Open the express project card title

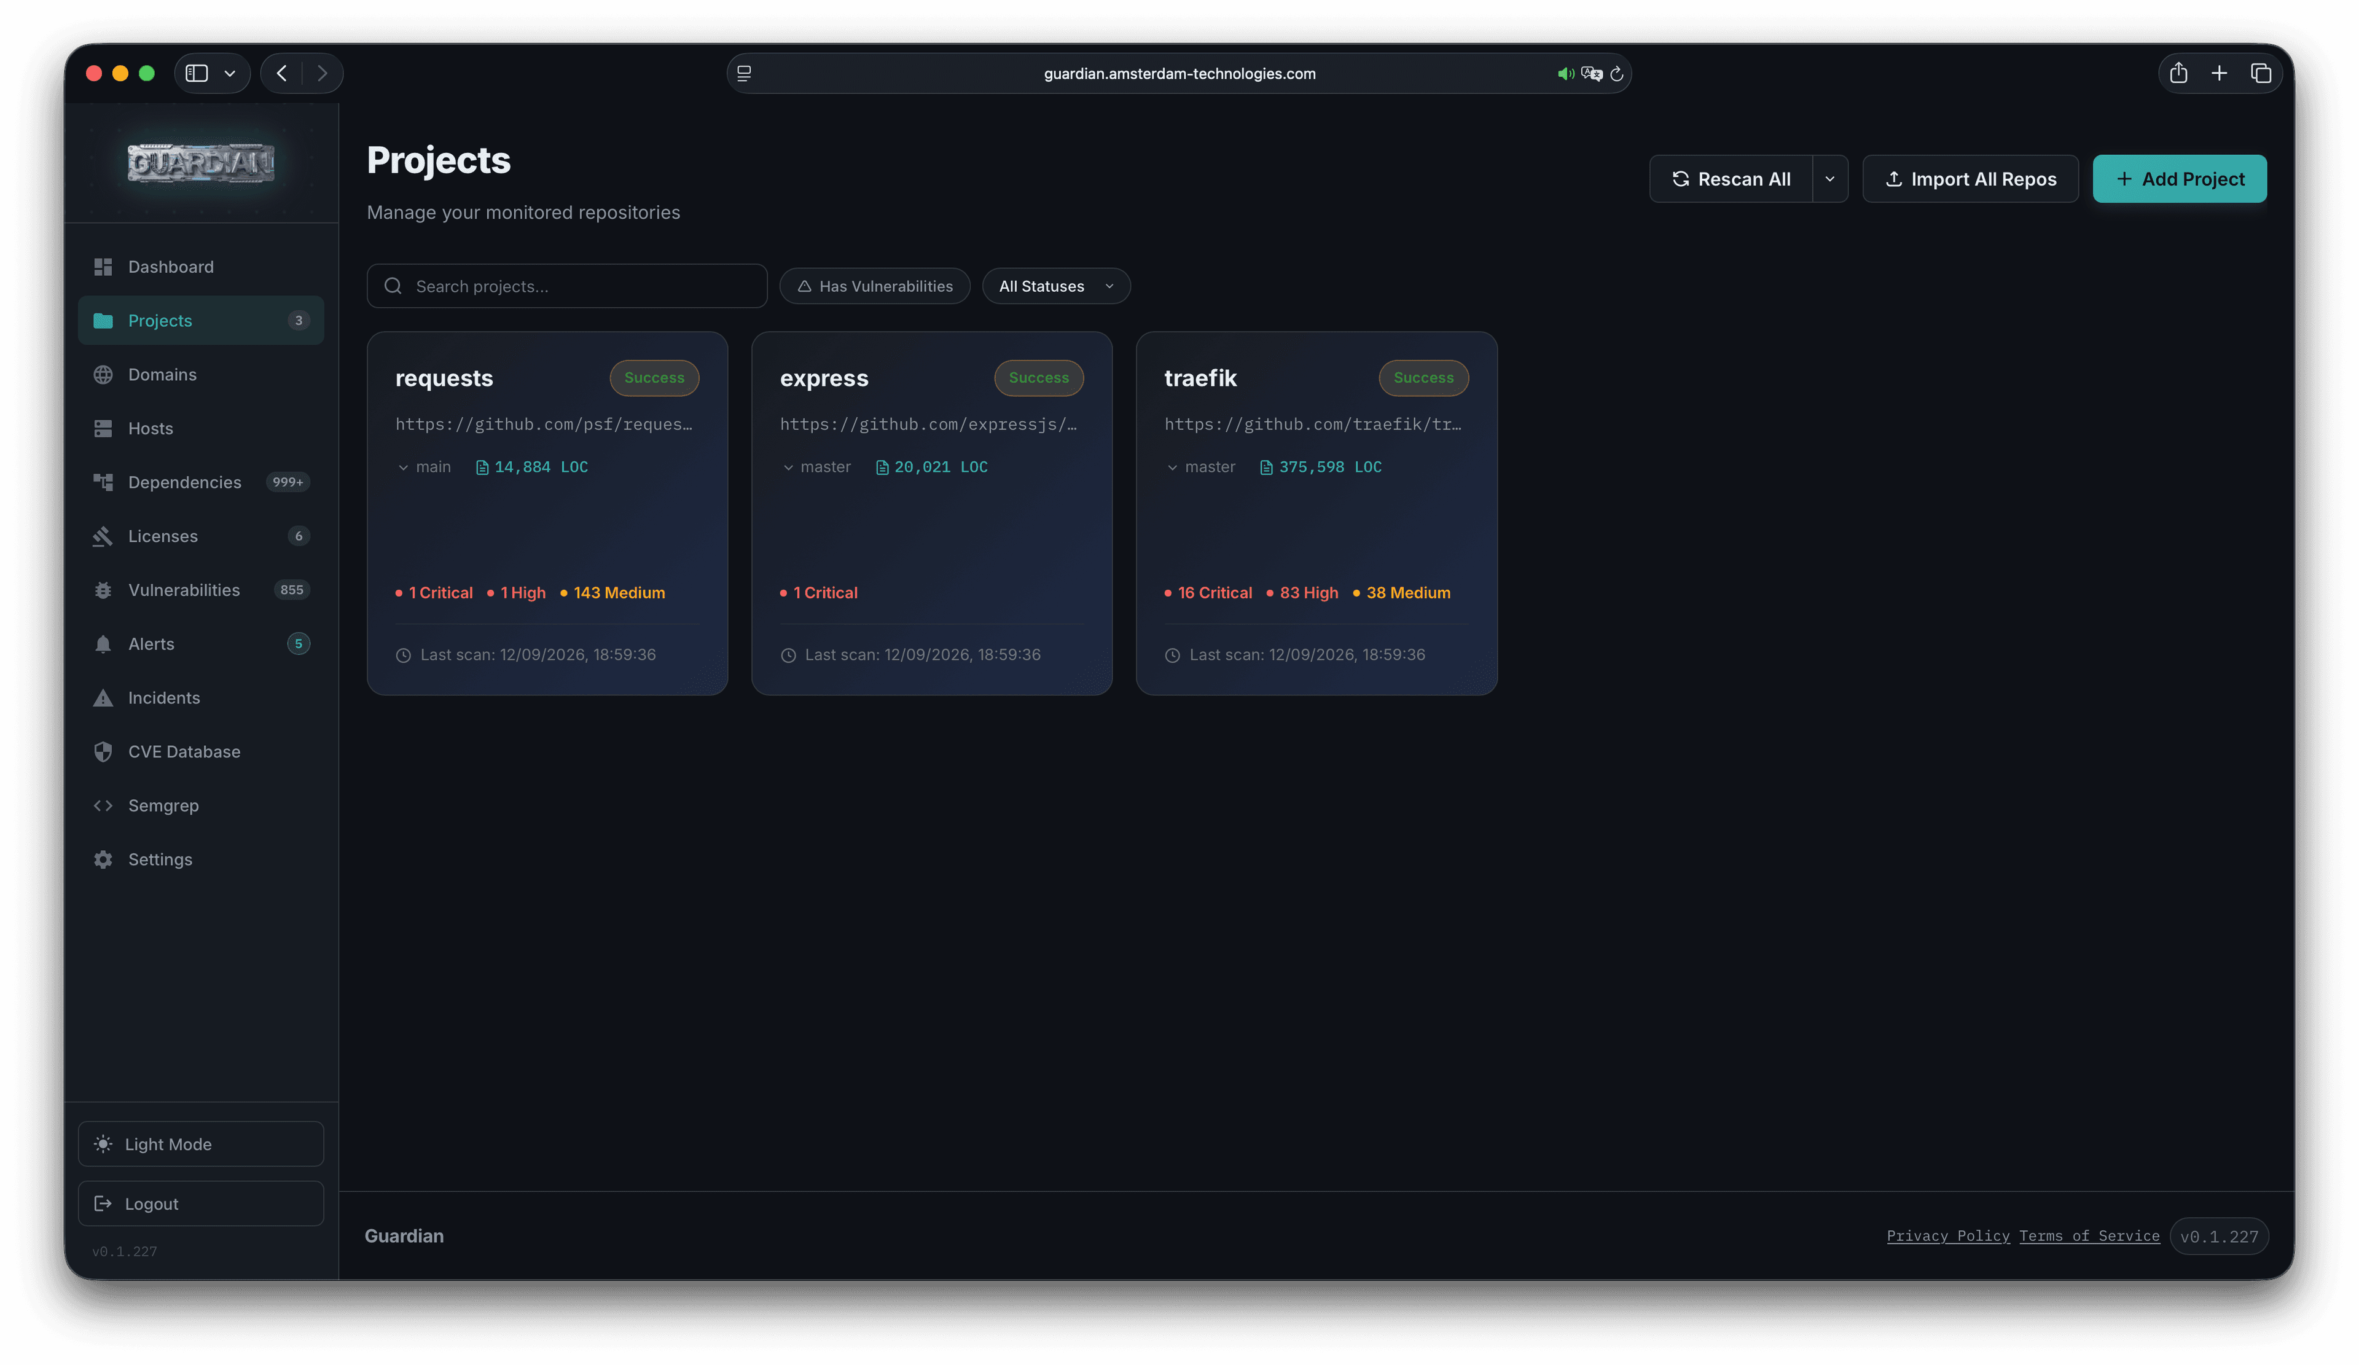pos(824,378)
